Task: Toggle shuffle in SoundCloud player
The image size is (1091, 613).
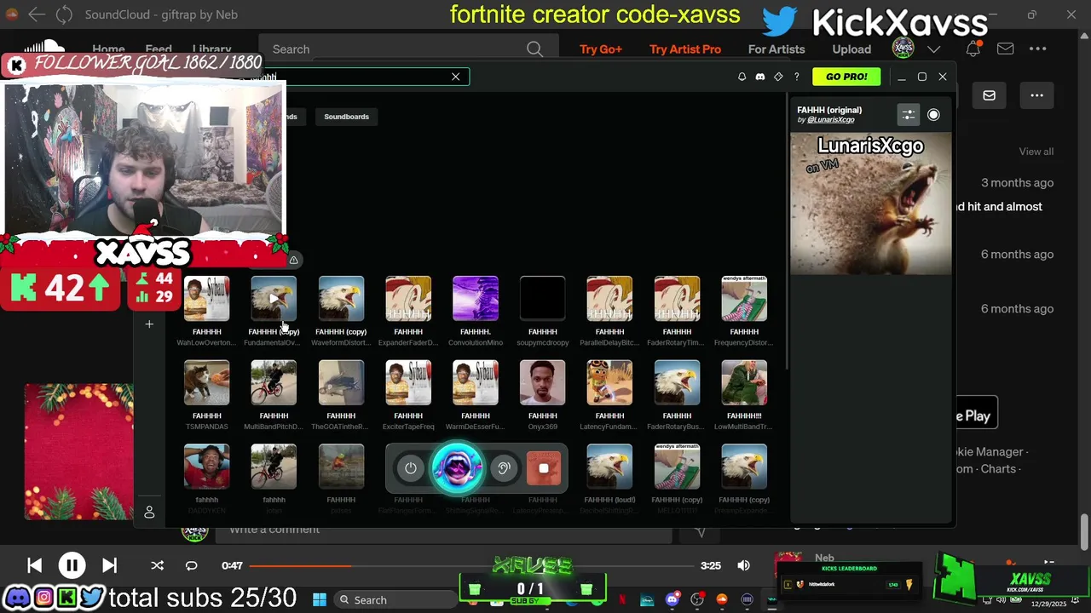Action: coord(157,565)
